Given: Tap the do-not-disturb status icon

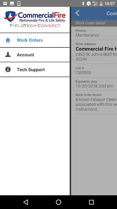Looking at the screenshot, I should click(x=89, y=4).
